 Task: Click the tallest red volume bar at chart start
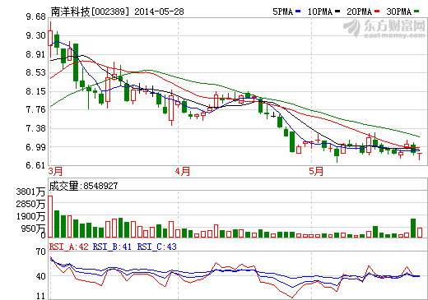tap(50, 216)
